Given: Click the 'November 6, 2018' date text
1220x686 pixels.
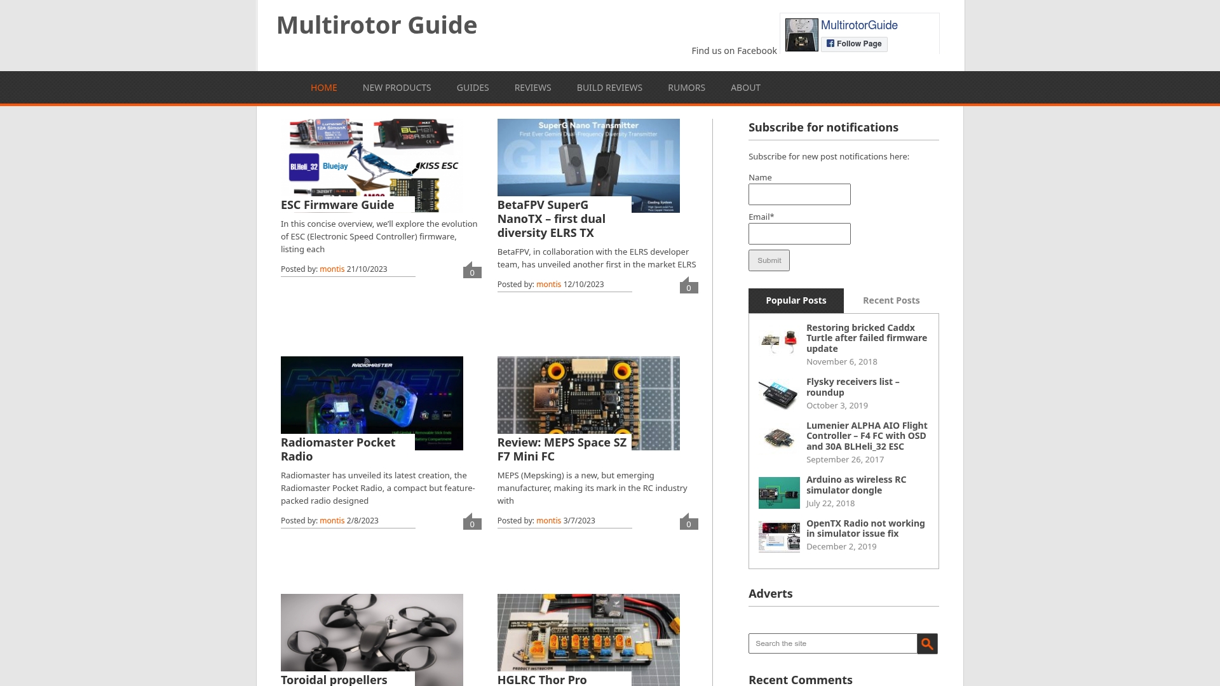Looking at the screenshot, I should pos(842,362).
